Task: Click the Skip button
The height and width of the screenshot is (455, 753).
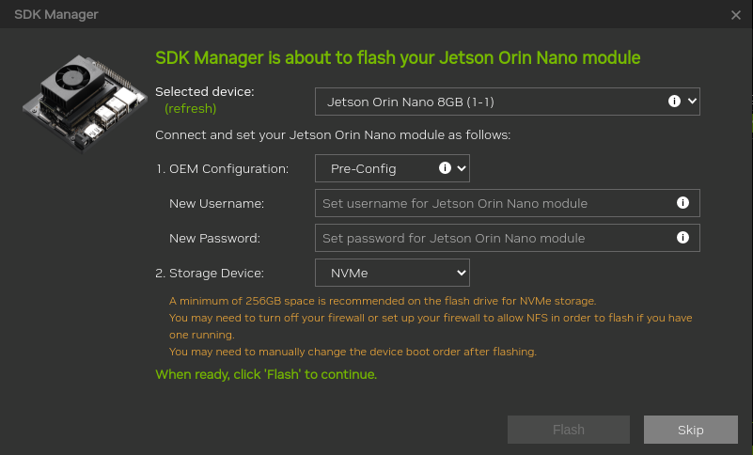Action: pos(691,430)
